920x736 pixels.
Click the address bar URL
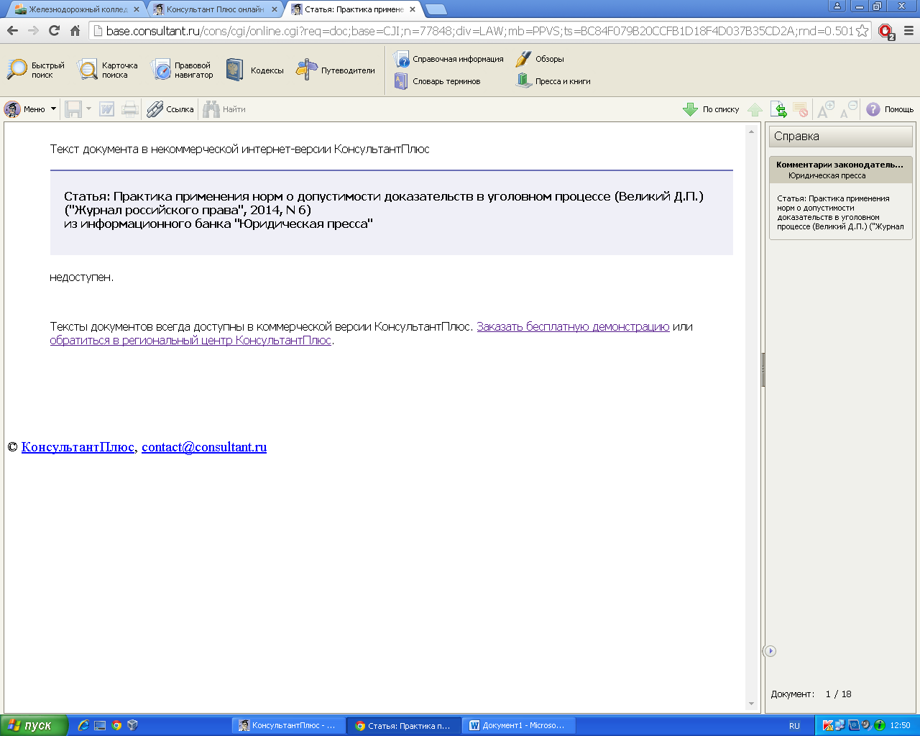click(x=479, y=31)
